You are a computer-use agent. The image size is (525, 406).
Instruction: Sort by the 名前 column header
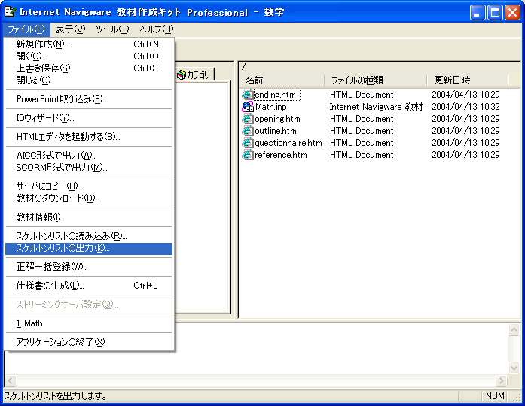coord(282,80)
